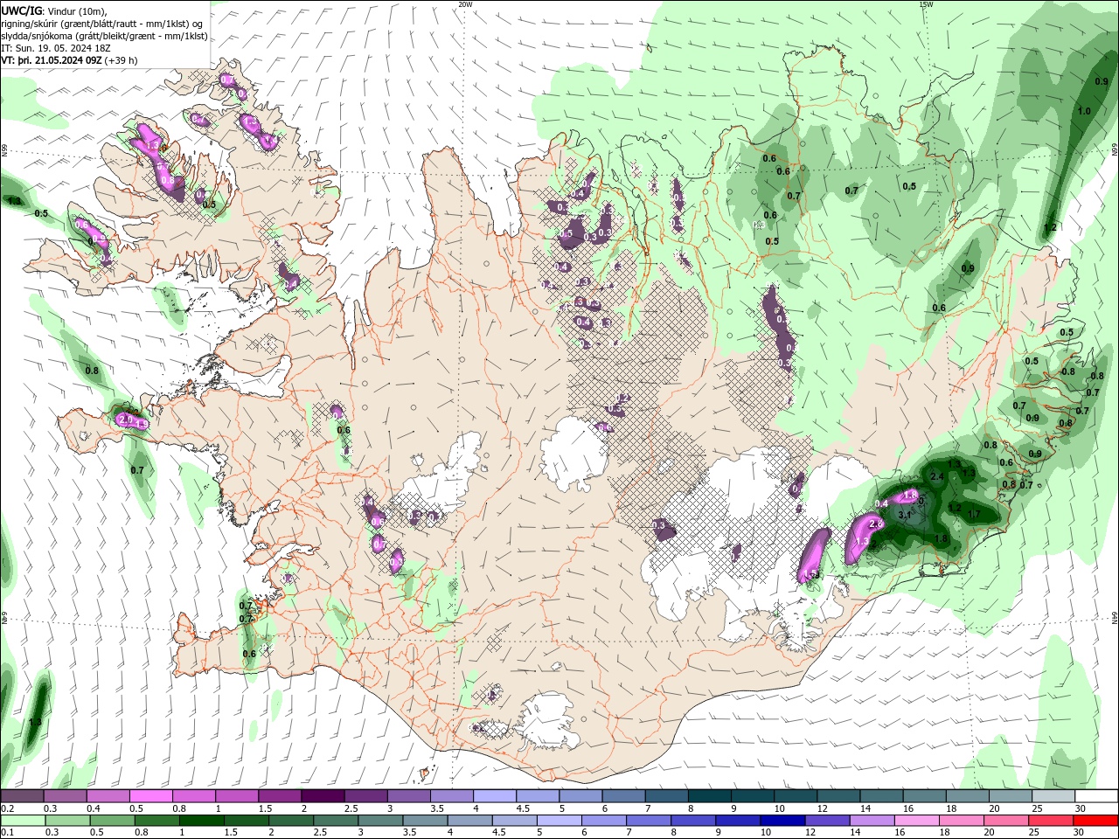1119x839 pixels.
Task: Click the palest green rain-scale swatch at 0.1
Action: [x=23, y=821]
